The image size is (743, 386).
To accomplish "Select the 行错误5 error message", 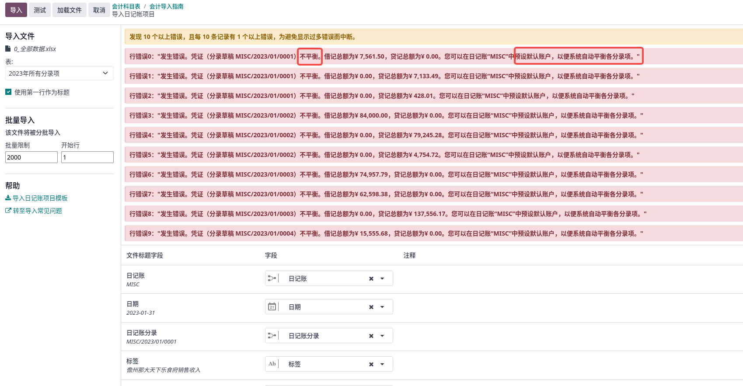I will (x=433, y=155).
